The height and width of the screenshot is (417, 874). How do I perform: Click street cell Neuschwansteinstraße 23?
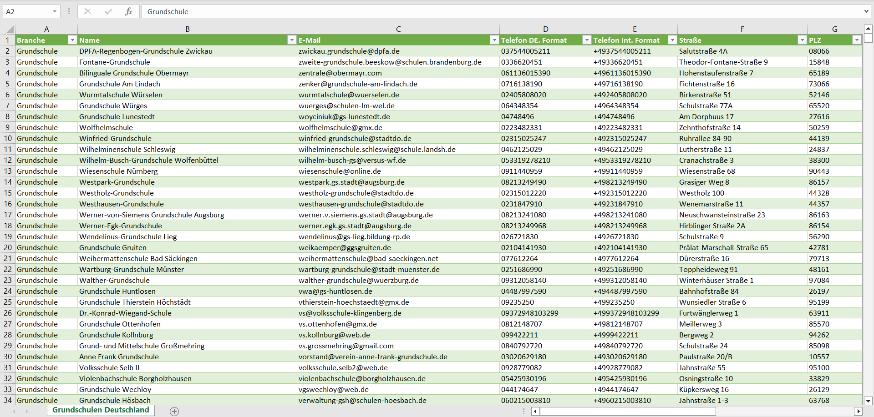coord(742,215)
